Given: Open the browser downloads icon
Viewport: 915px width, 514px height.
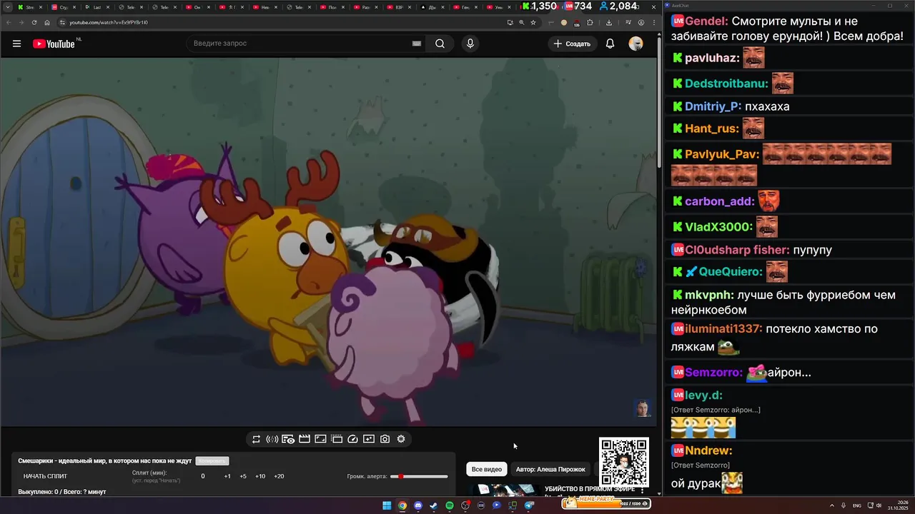Looking at the screenshot, I should [608, 22].
